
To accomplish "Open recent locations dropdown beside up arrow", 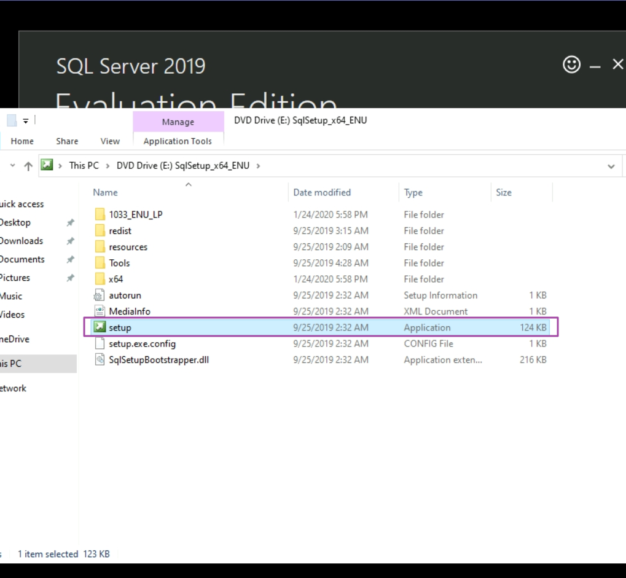I will coord(12,165).
